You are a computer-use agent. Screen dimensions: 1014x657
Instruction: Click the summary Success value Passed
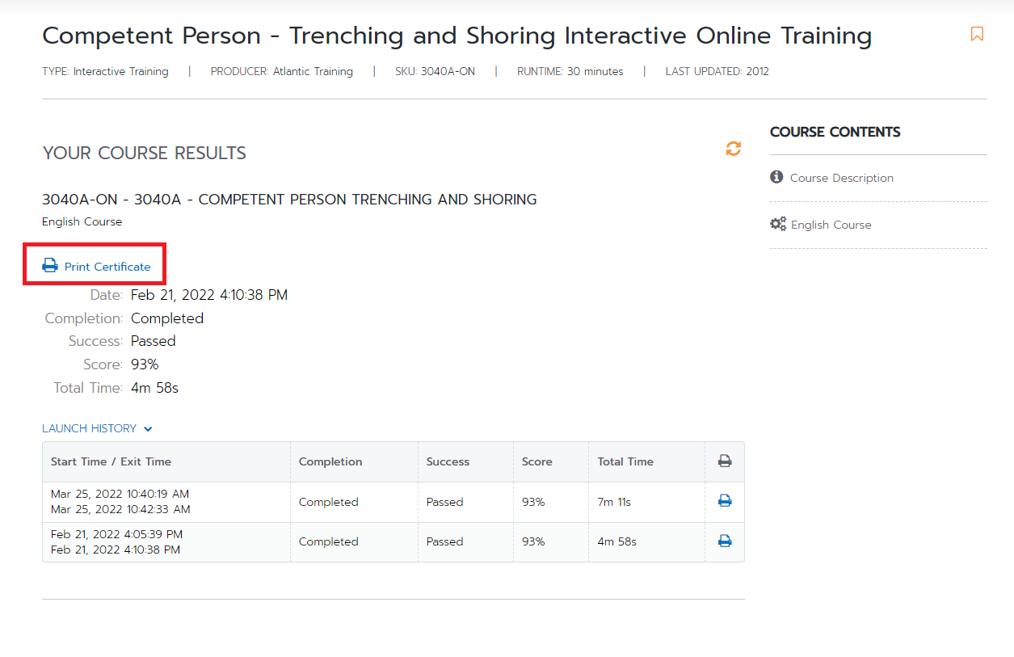click(153, 341)
